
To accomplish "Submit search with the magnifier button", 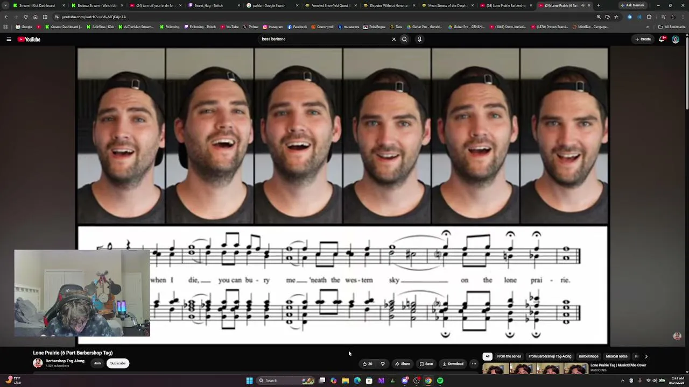I will click(404, 39).
